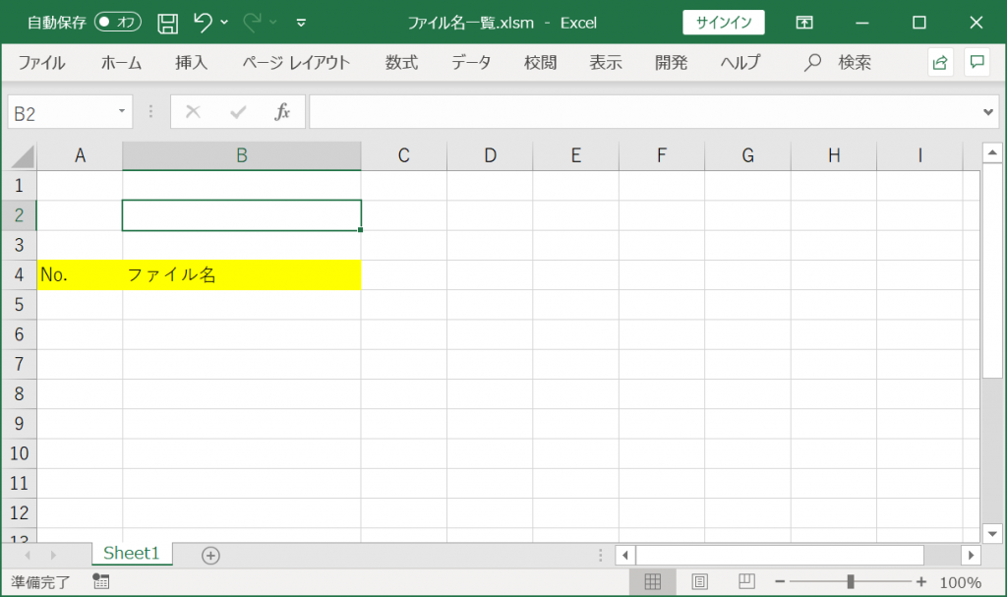The height and width of the screenshot is (597, 1007).
Task: Click the Redo icon
Action: pos(252,23)
